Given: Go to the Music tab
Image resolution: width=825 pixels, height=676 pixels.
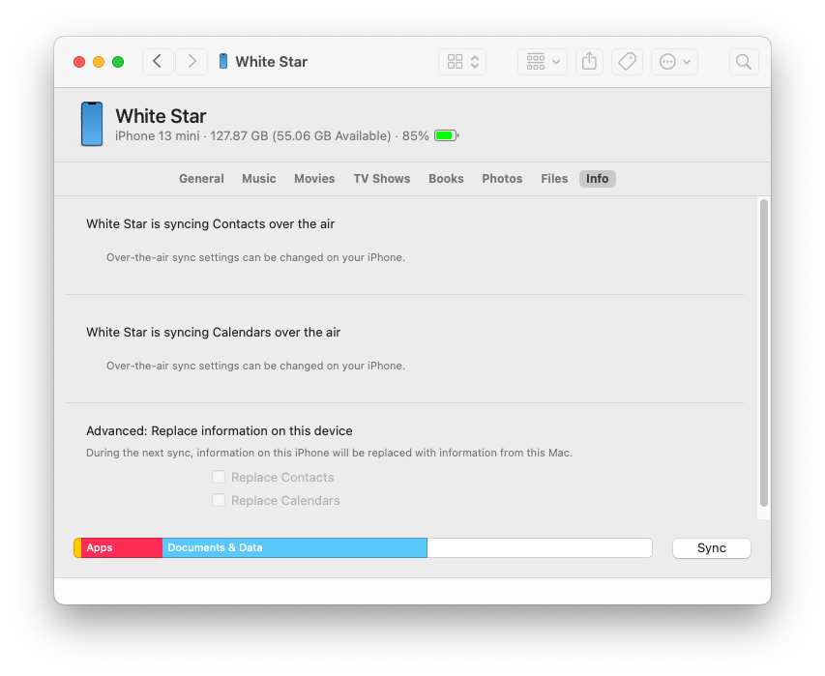Looking at the screenshot, I should tap(258, 179).
